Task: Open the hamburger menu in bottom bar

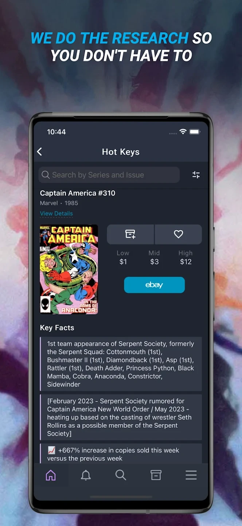Action: 191,475
